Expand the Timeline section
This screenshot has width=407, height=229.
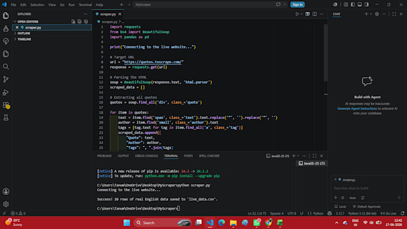15,39
